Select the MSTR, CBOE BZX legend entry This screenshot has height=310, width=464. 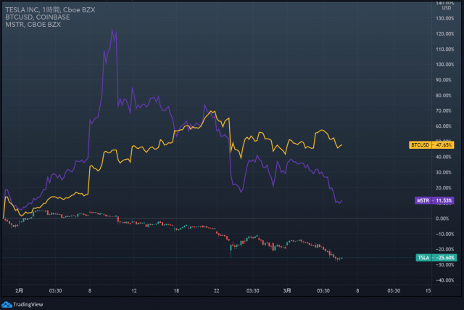(33, 25)
